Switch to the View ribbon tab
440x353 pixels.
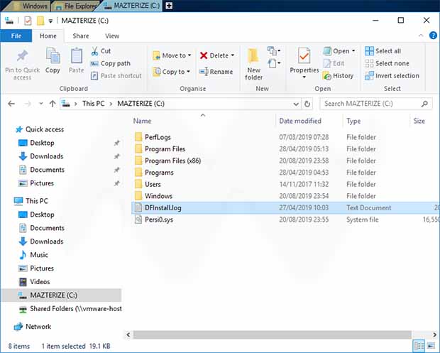point(112,36)
